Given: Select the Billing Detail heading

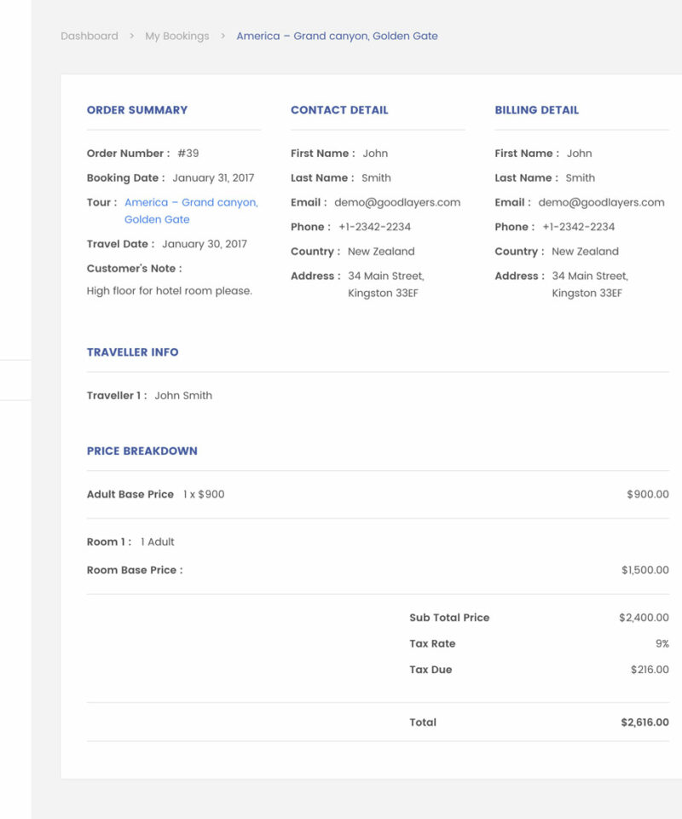Looking at the screenshot, I should [536, 110].
